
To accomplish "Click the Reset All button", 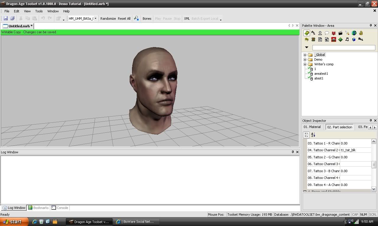I will [124, 19].
